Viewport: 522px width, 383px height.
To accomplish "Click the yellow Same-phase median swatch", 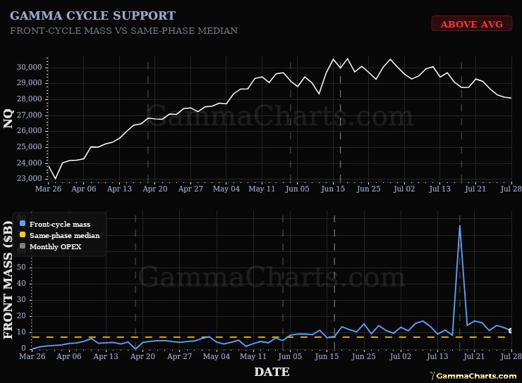I will pos(23,235).
